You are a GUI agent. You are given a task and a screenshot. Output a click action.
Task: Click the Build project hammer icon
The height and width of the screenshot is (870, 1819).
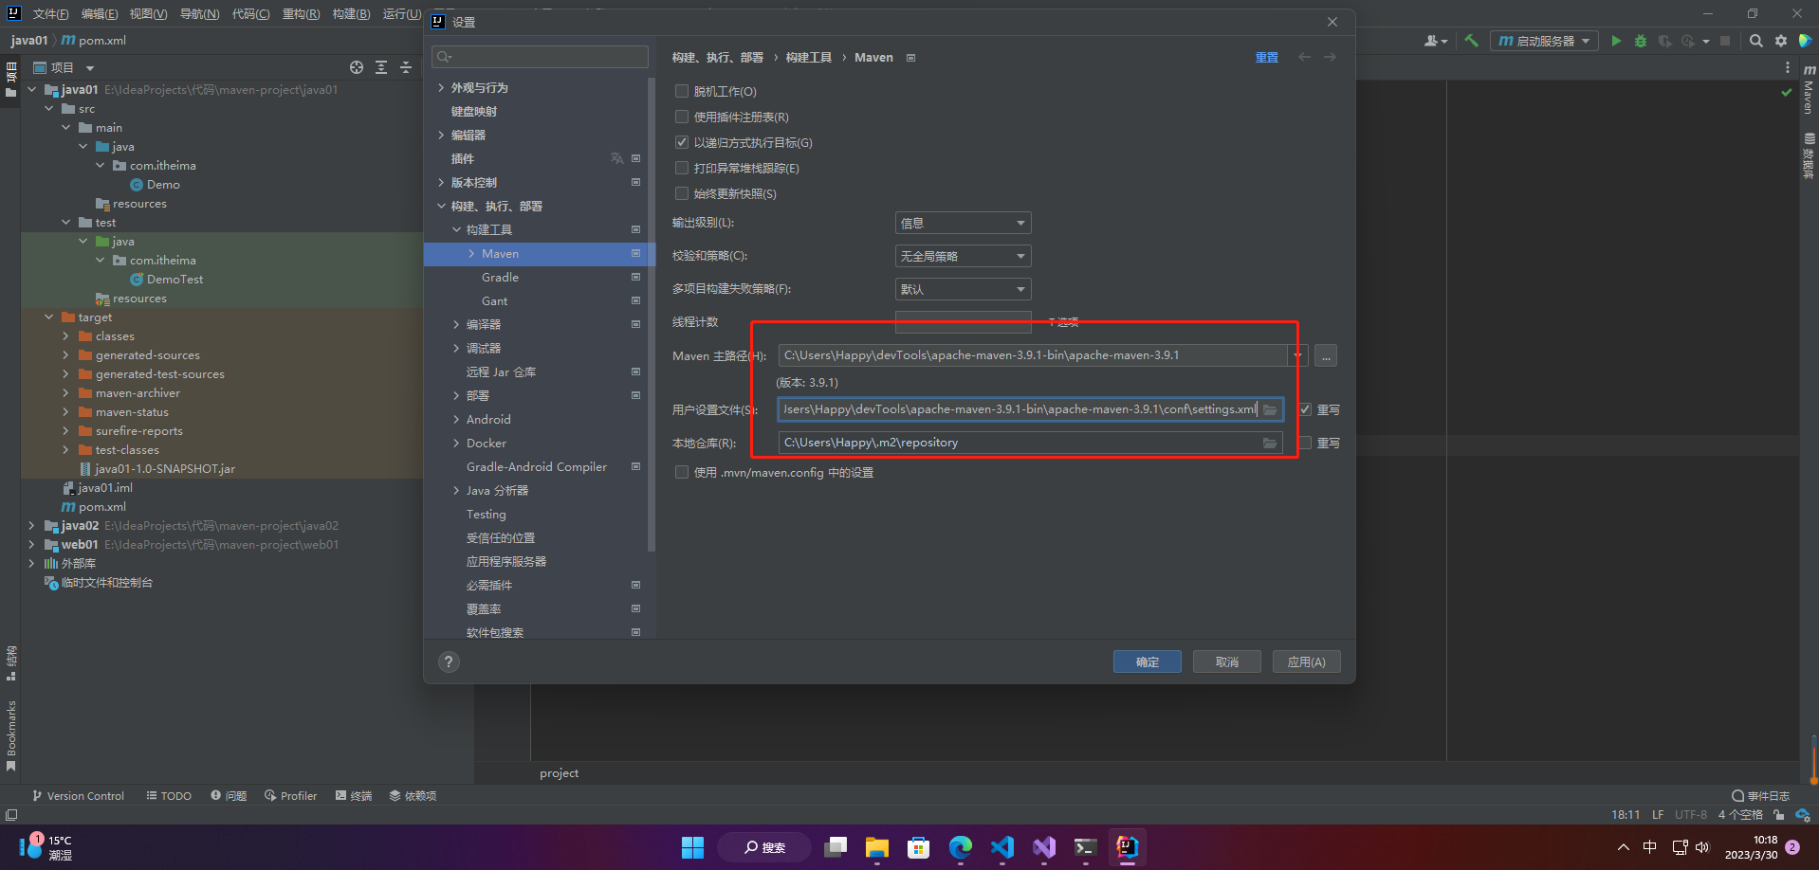click(x=1471, y=41)
